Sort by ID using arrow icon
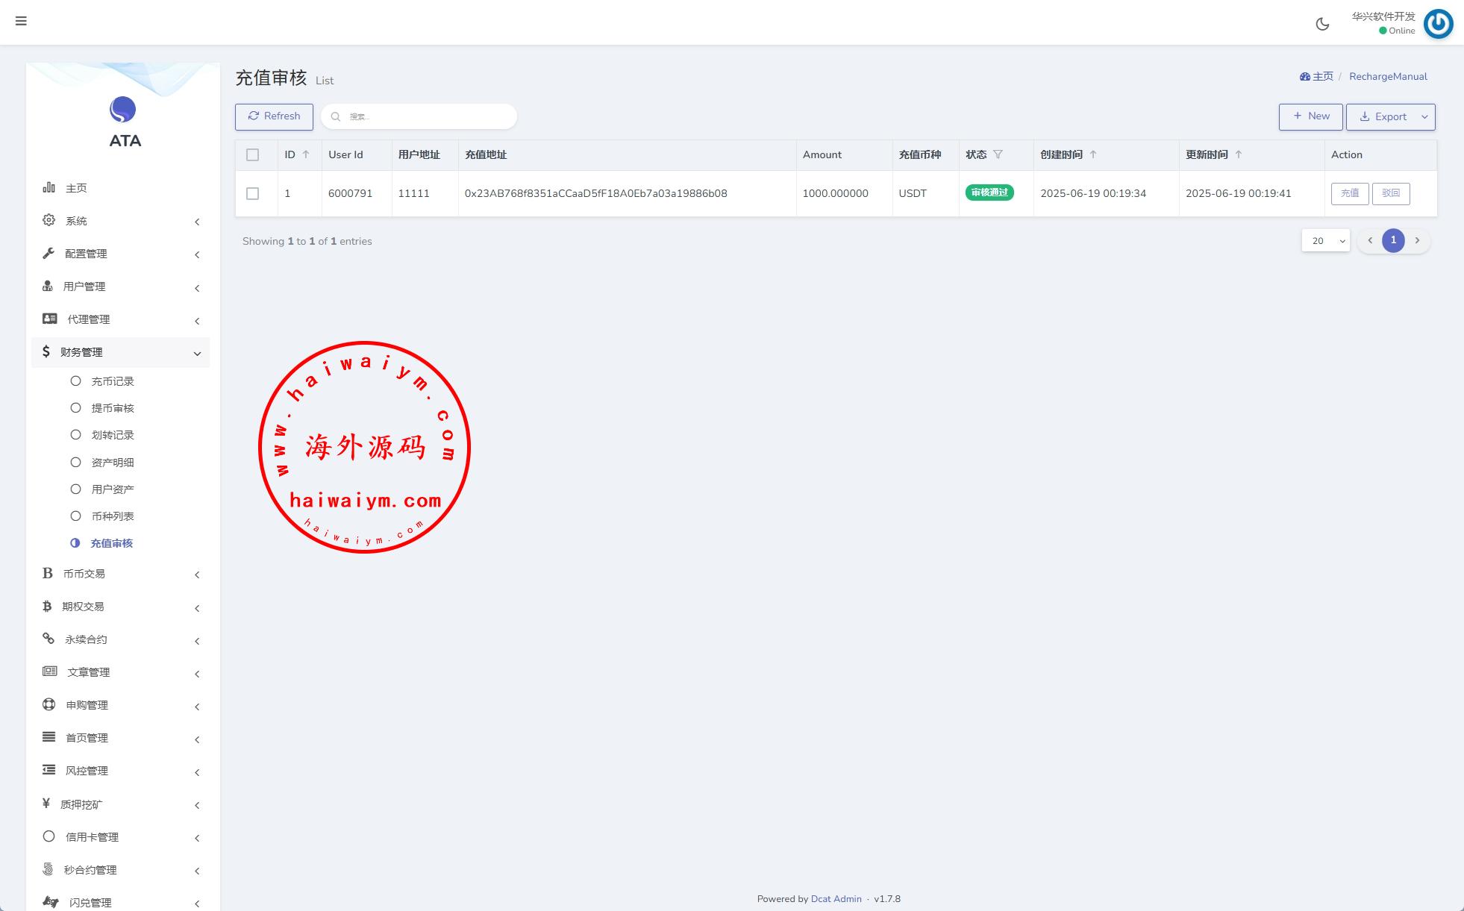Viewport: 1464px width, 911px height. click(306, 154)
